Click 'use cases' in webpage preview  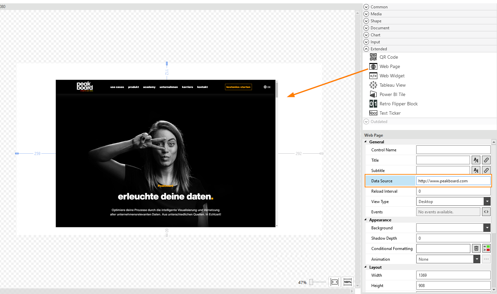coord(117,87)
